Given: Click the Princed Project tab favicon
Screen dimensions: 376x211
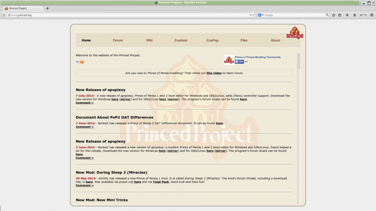Looking at the screenshot, I should pos(6,8).
